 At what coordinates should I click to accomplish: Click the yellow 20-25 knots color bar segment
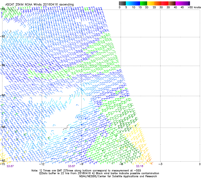click(x=151, y=3)
